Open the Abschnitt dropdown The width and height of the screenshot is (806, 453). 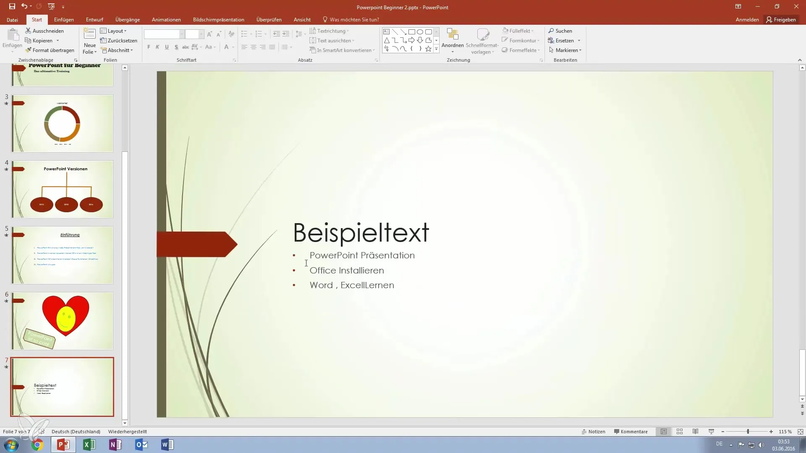[117, 50]
